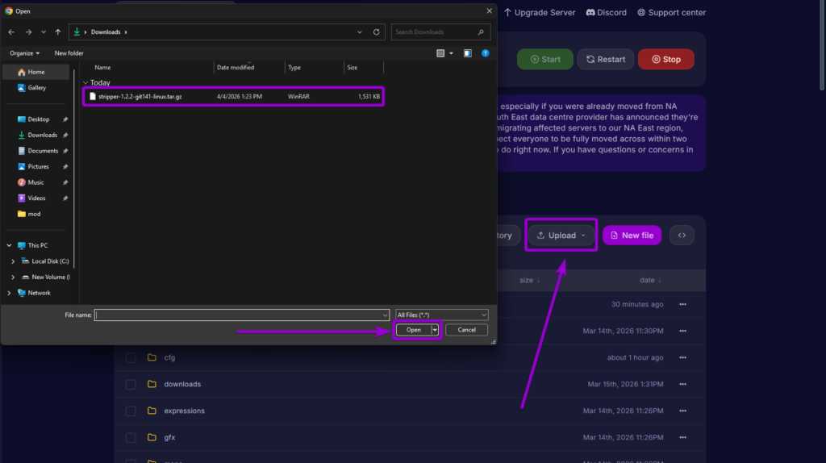
Task: Cancel the Open dialog
Action: (466, 330)
